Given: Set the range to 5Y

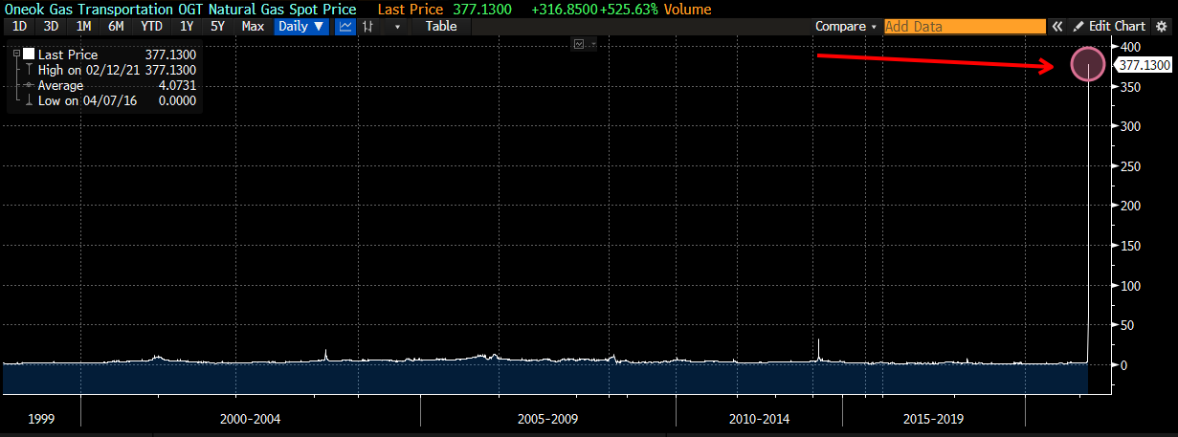Looking at the screenshot, I should [217, 27].
